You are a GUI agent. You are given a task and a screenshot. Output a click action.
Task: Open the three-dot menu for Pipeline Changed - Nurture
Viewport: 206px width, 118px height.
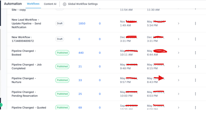(x=195, y=80)
